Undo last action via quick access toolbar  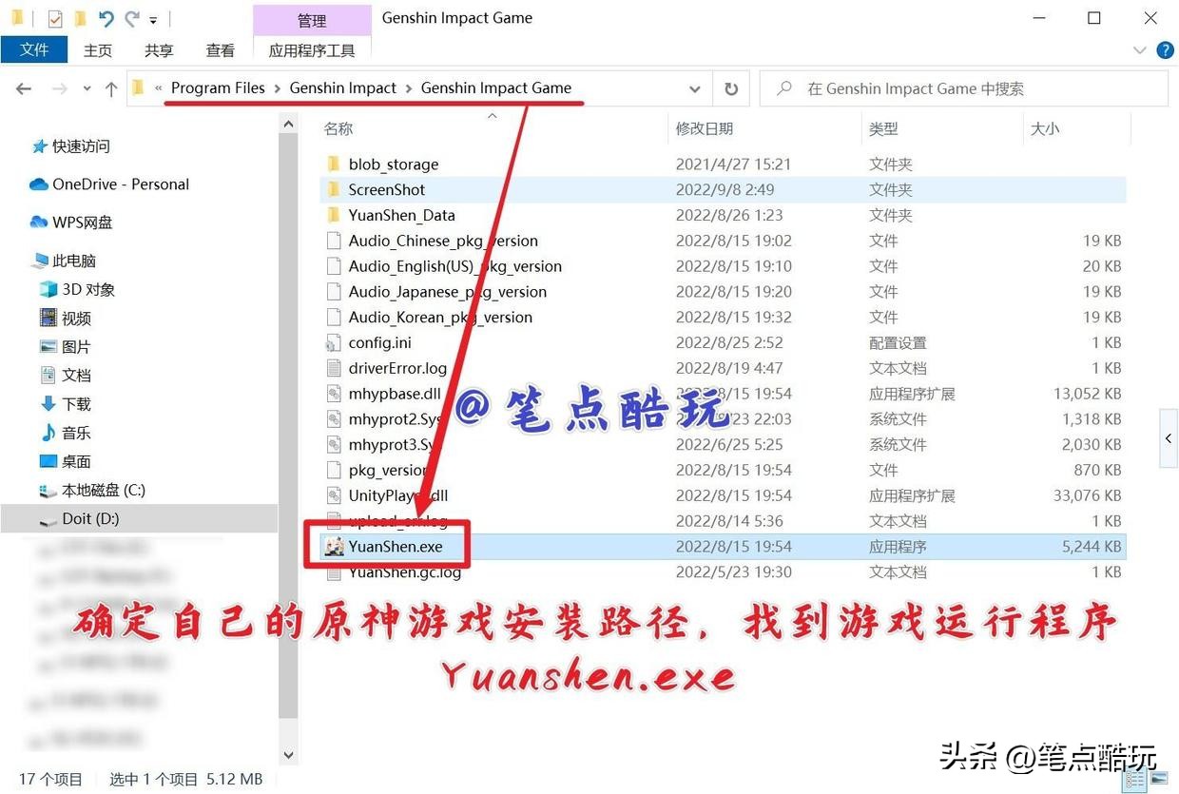tap(106, 17)
